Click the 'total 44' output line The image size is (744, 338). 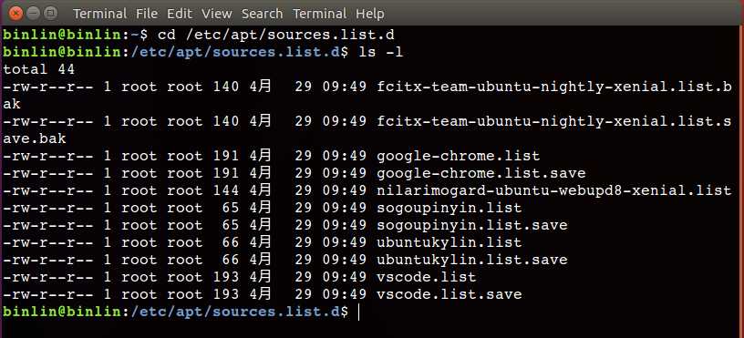point(39,69)
